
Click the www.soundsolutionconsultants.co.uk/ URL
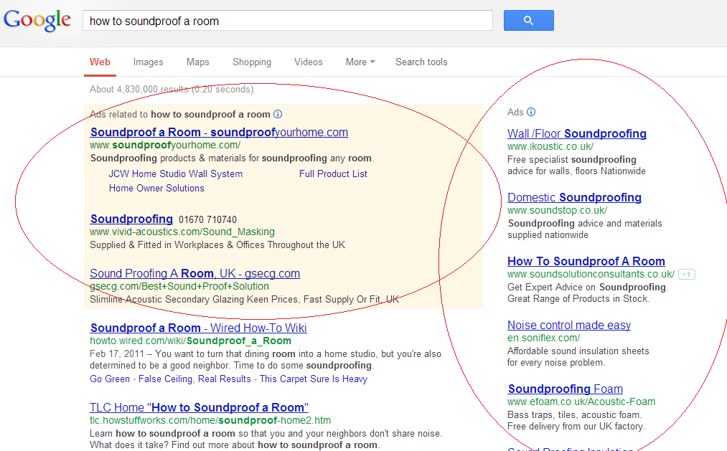tap(591, 274)
